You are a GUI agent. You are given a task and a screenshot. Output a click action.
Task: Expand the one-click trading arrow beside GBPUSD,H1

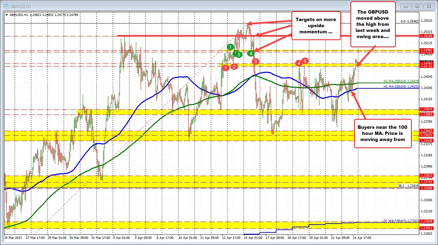pos(6,15)
